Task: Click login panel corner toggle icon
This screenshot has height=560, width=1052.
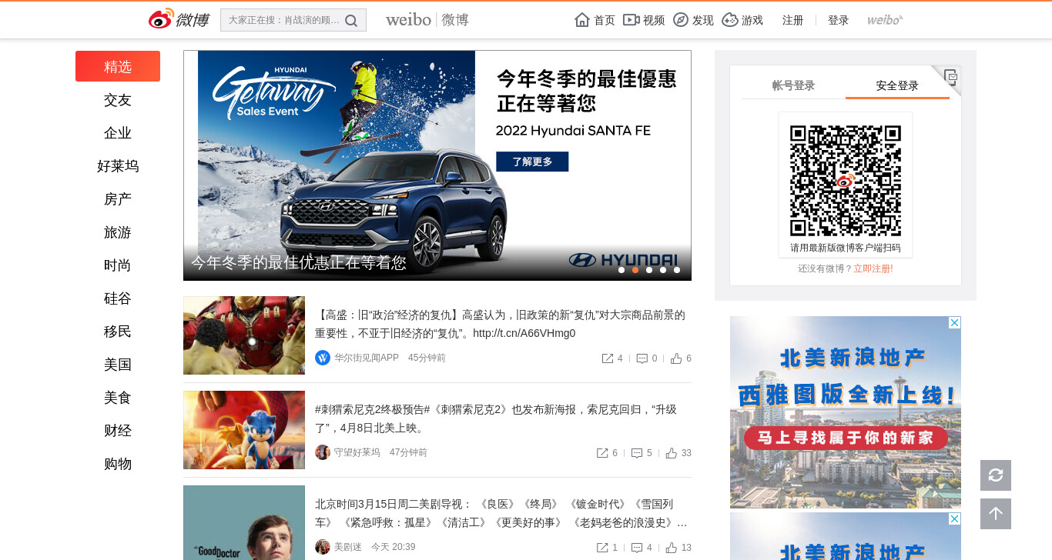Action: pyautogui.click(x=950, y=76)
